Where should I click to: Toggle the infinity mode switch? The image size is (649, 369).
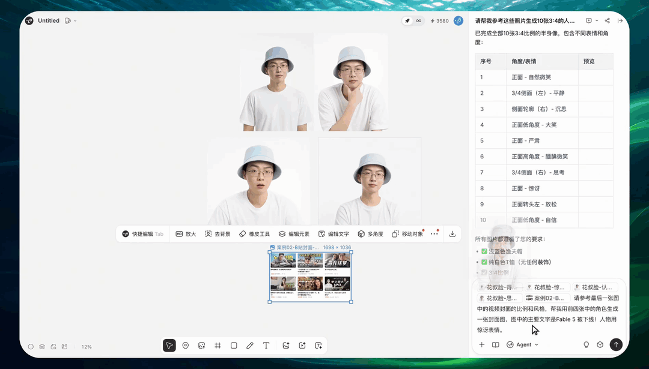pos(418,20)
